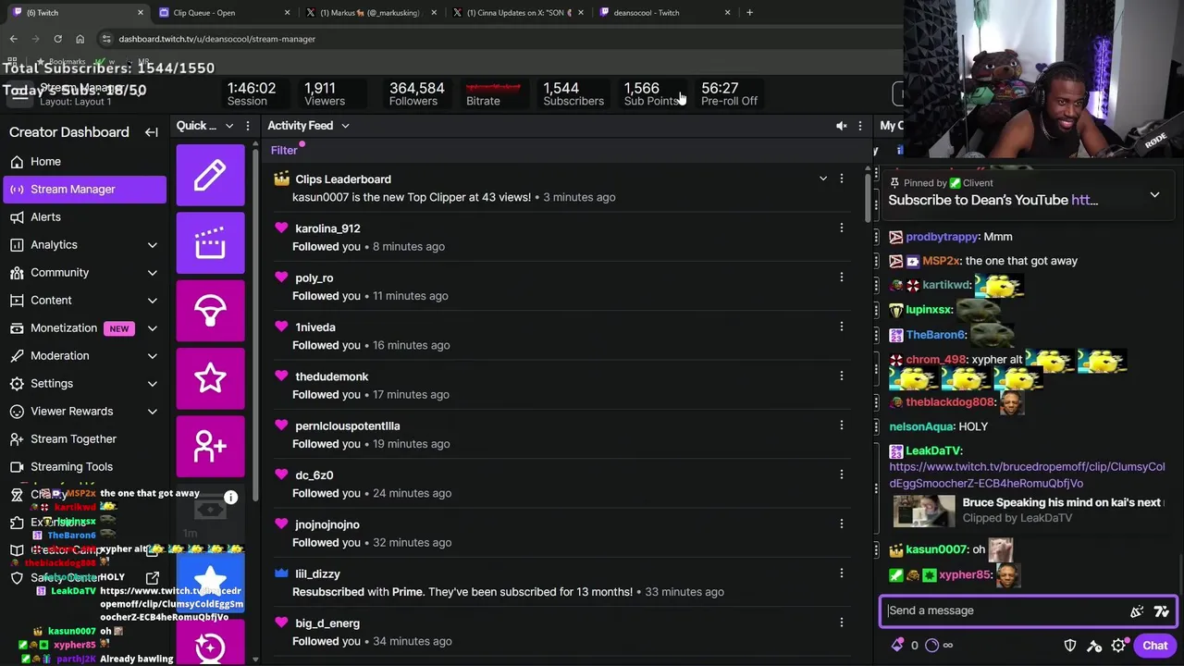Open Shield Mode icon below chat

(x=1070, y=646)
